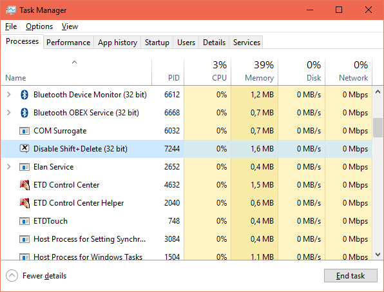Select the Disable Shift+Delete process icon
384x292 pixels.
point(24,148)
